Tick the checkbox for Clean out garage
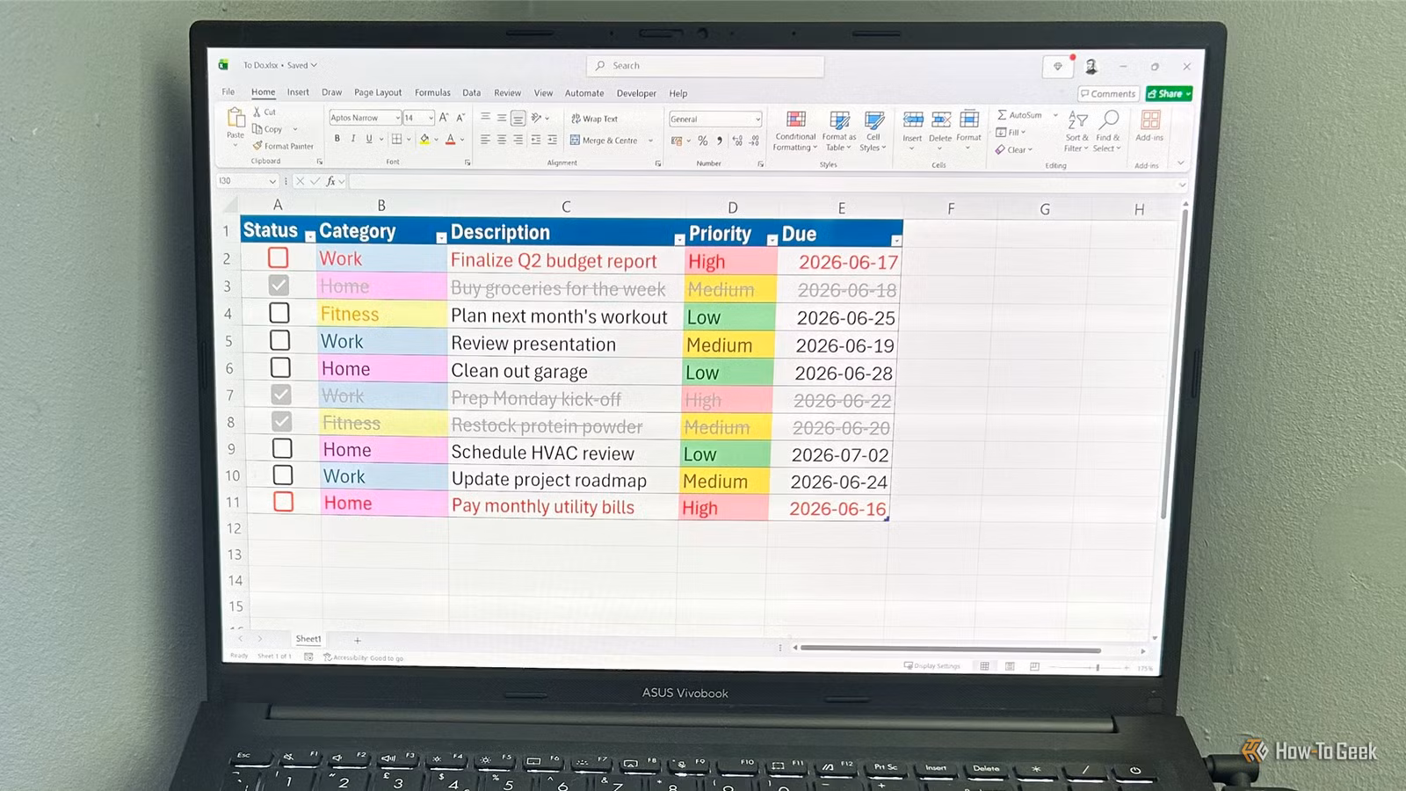The height and width of the screenshot is (791, 1406). (x=280, y=366)
